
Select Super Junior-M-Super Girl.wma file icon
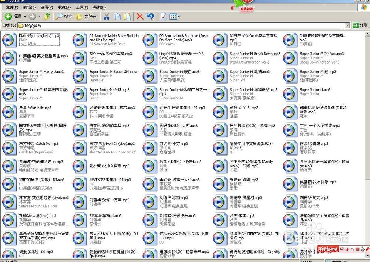(80, 76)
